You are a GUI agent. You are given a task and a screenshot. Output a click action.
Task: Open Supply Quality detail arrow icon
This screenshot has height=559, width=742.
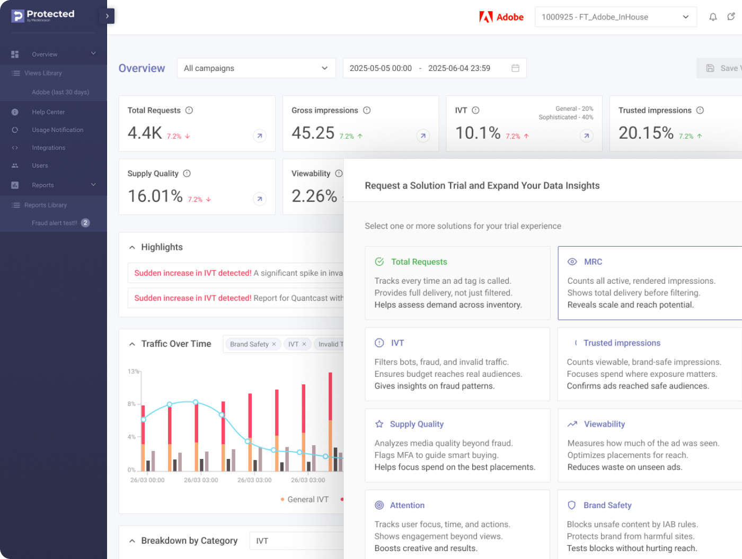[259, 199]
